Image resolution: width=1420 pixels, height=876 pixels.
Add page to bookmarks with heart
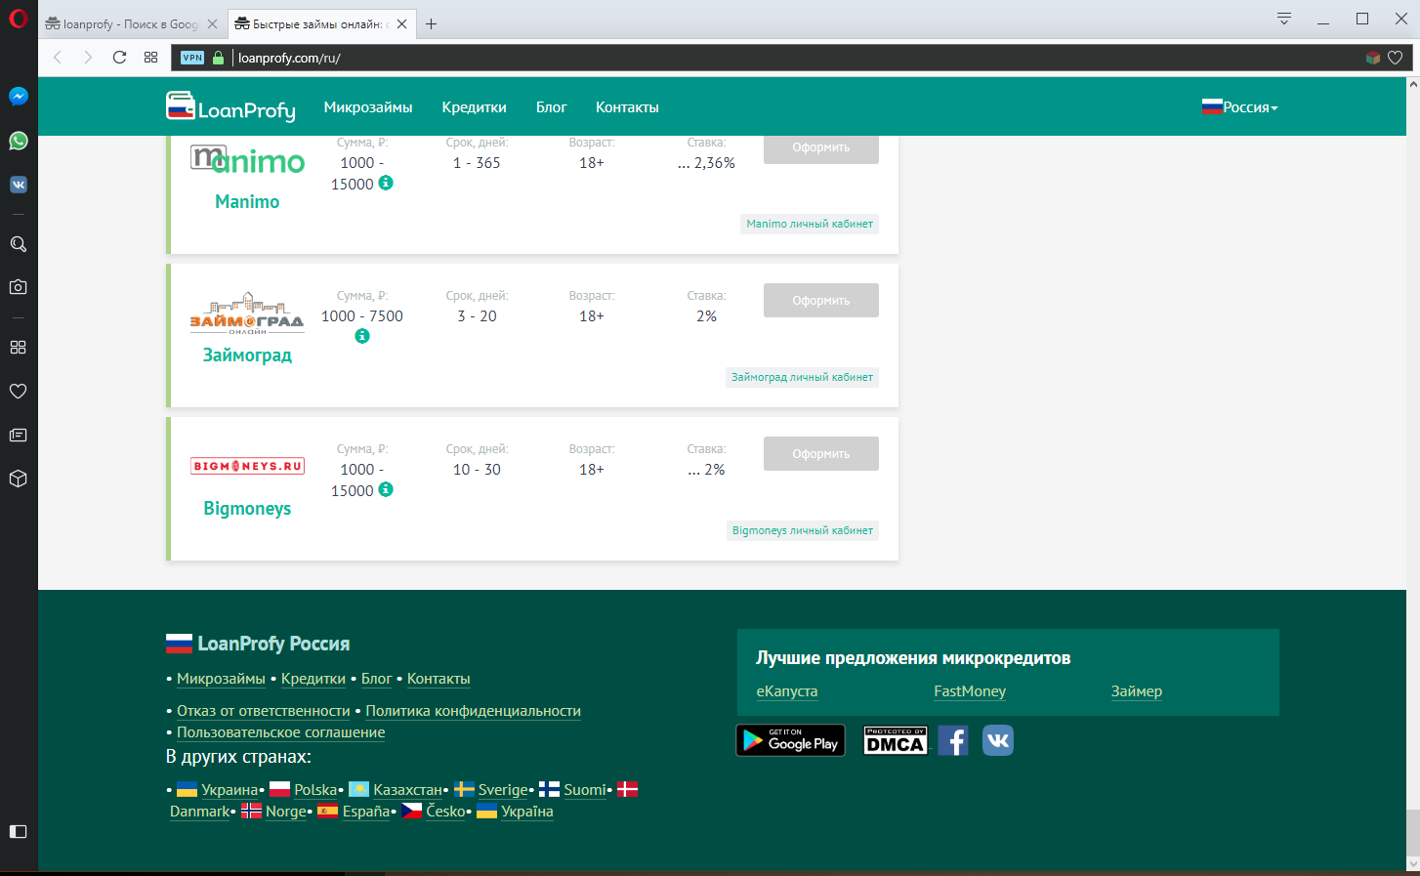[1396, 58]
